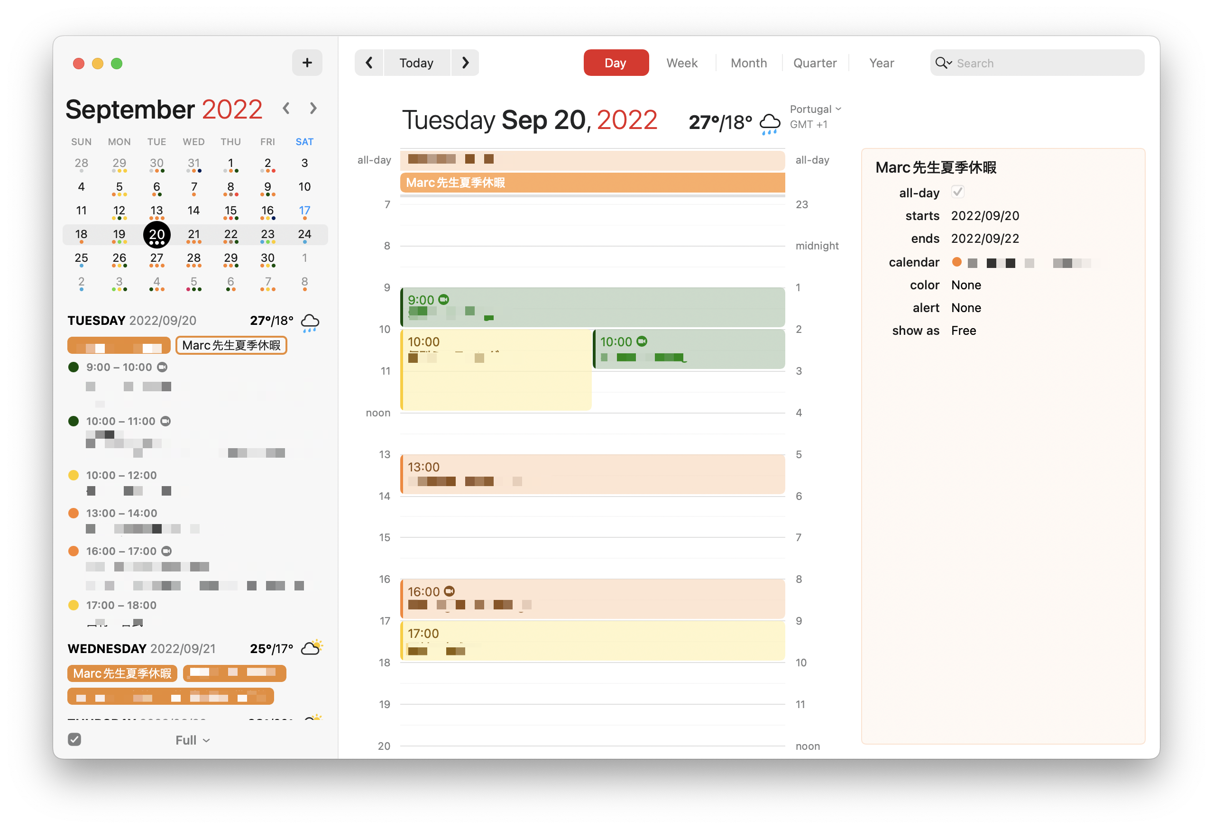Select September 22 in the mini calendar
Viewport: 1213px width, 829px height.
click(x=231, y=234)
